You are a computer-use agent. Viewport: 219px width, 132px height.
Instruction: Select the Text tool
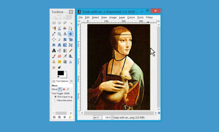tap(54, 51)
